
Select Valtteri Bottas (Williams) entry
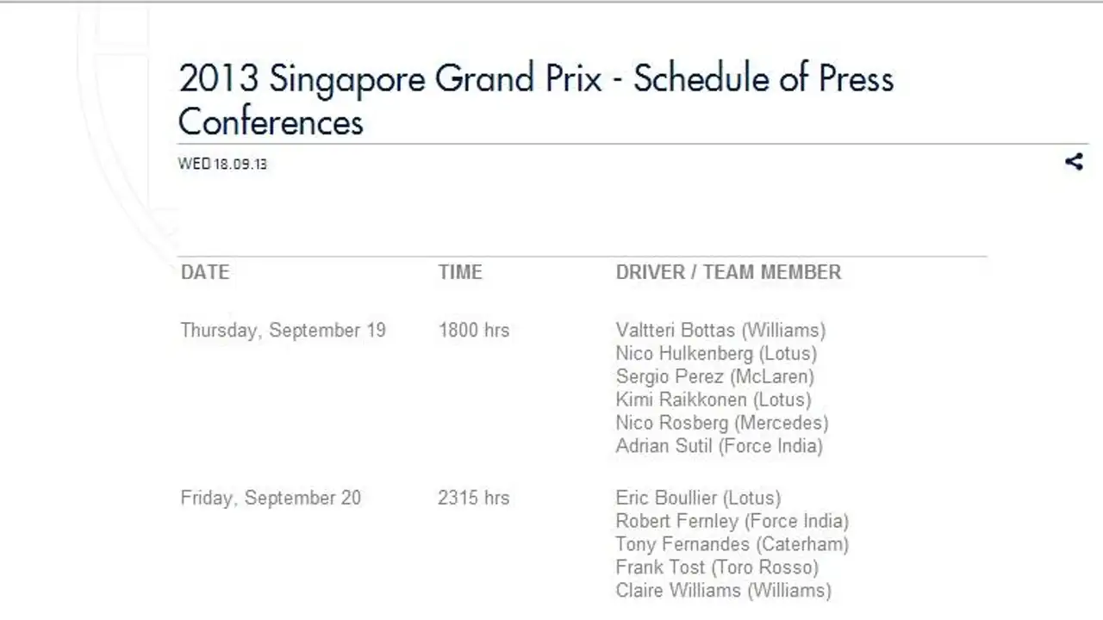coord(720,331)
